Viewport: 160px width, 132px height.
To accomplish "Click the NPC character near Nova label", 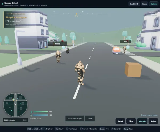I will [58, 56].
